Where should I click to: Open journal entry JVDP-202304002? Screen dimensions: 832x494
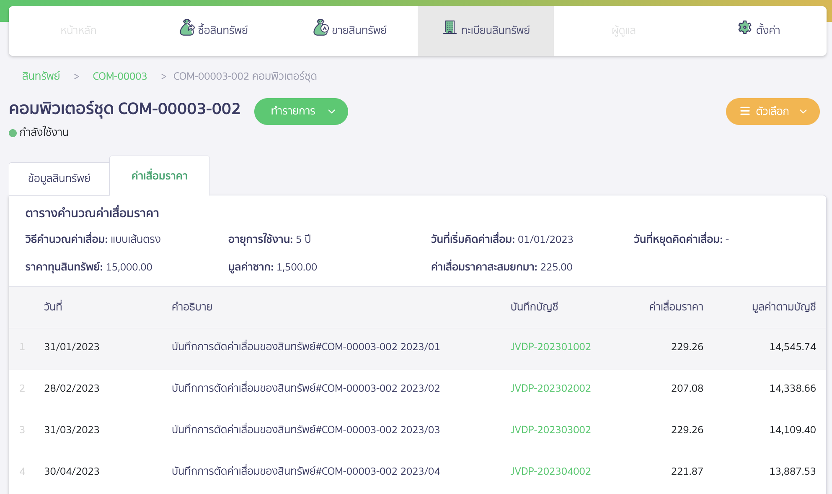pos(550,471)
